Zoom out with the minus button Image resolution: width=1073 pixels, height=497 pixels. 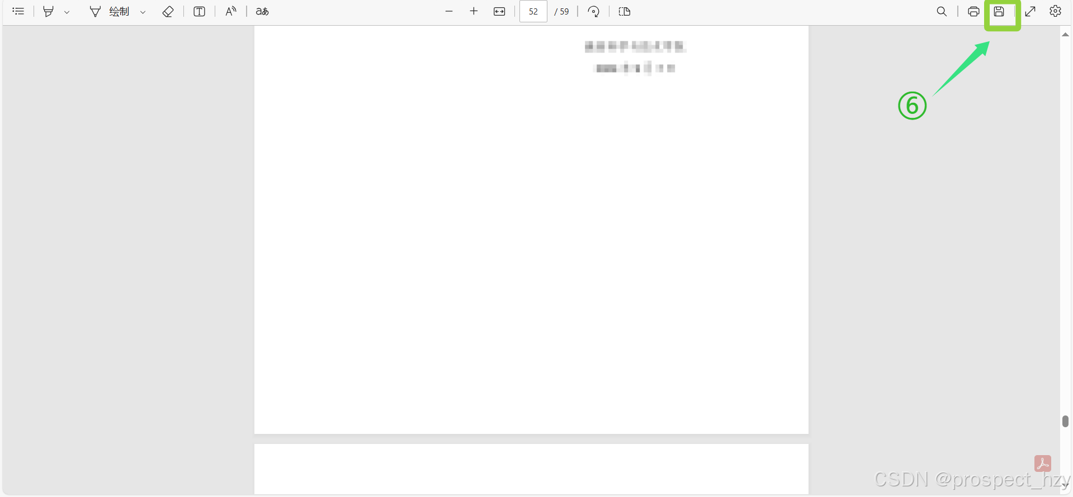pos(448,11)
